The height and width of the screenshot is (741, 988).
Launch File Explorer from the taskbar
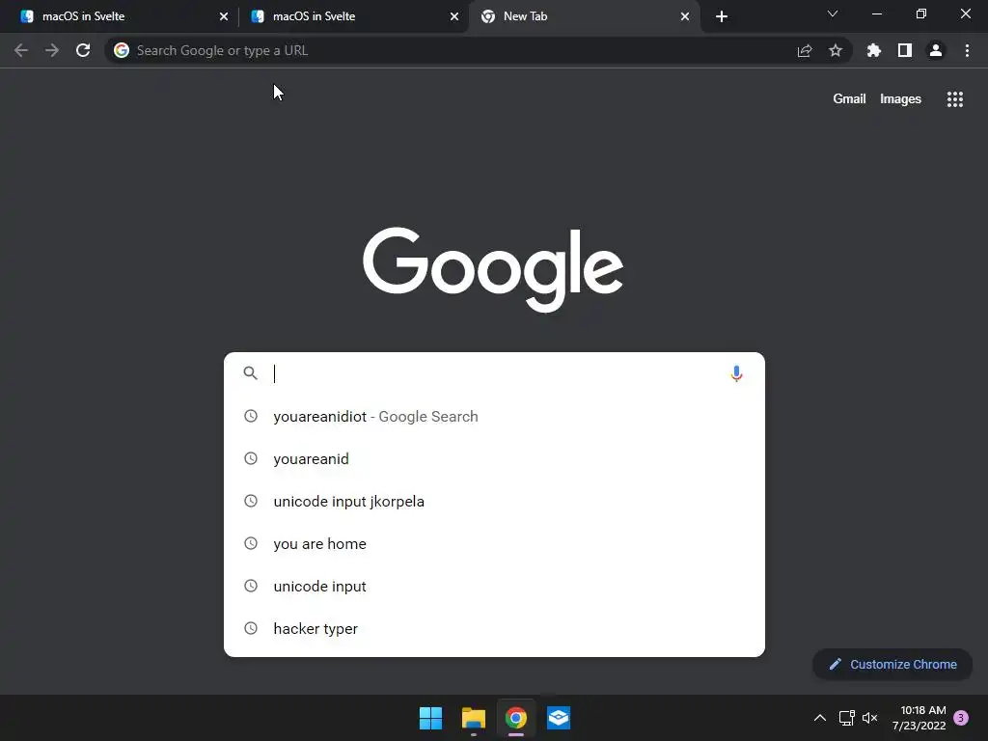(473, 718)
